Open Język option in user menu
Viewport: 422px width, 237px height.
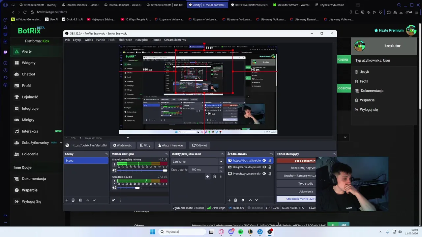[364, 72]
